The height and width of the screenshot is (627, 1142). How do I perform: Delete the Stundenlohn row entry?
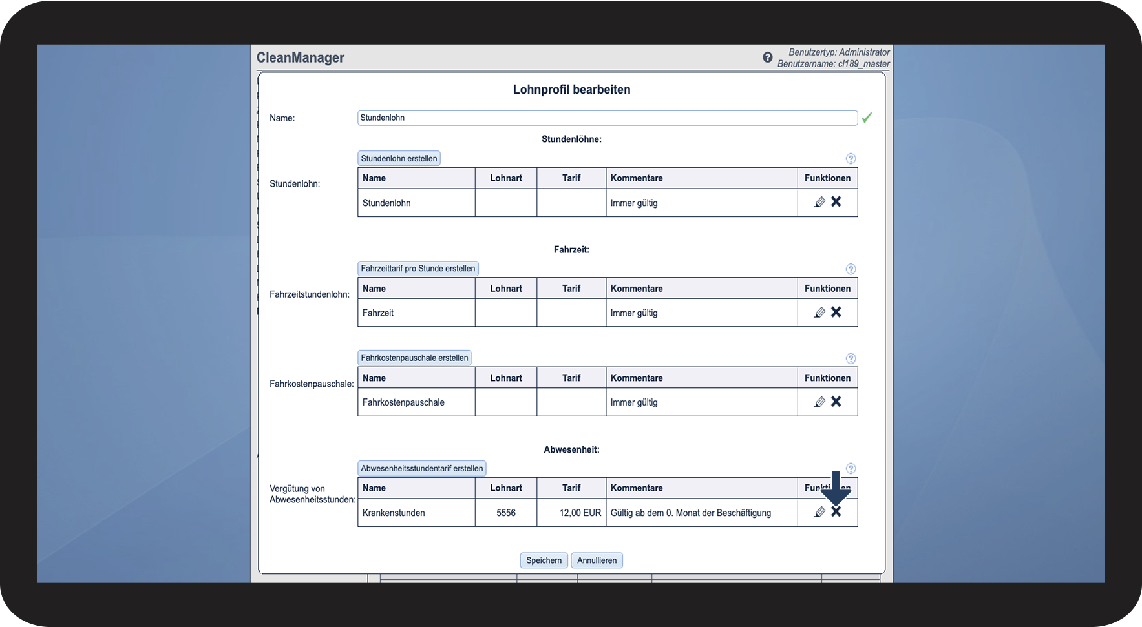point(836,201)
